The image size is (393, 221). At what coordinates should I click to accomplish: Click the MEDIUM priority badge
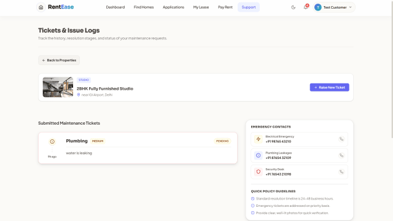98,141
